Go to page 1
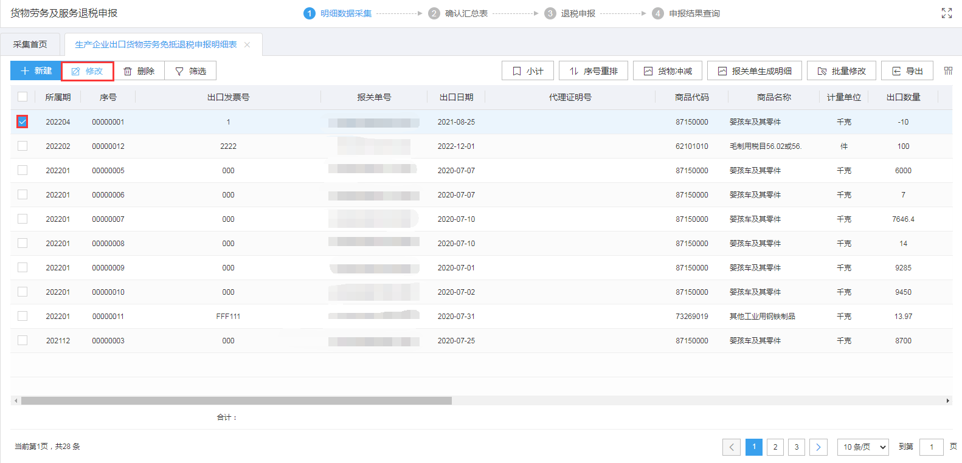This screenshot has width=962, height=463. [754, 447]
